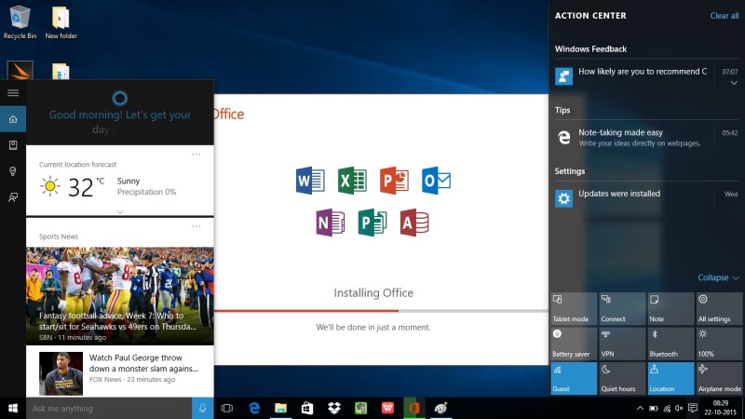The height and width of the screenshot is (419, 745).
Task: Open All settings quick action
Action: 719,308
